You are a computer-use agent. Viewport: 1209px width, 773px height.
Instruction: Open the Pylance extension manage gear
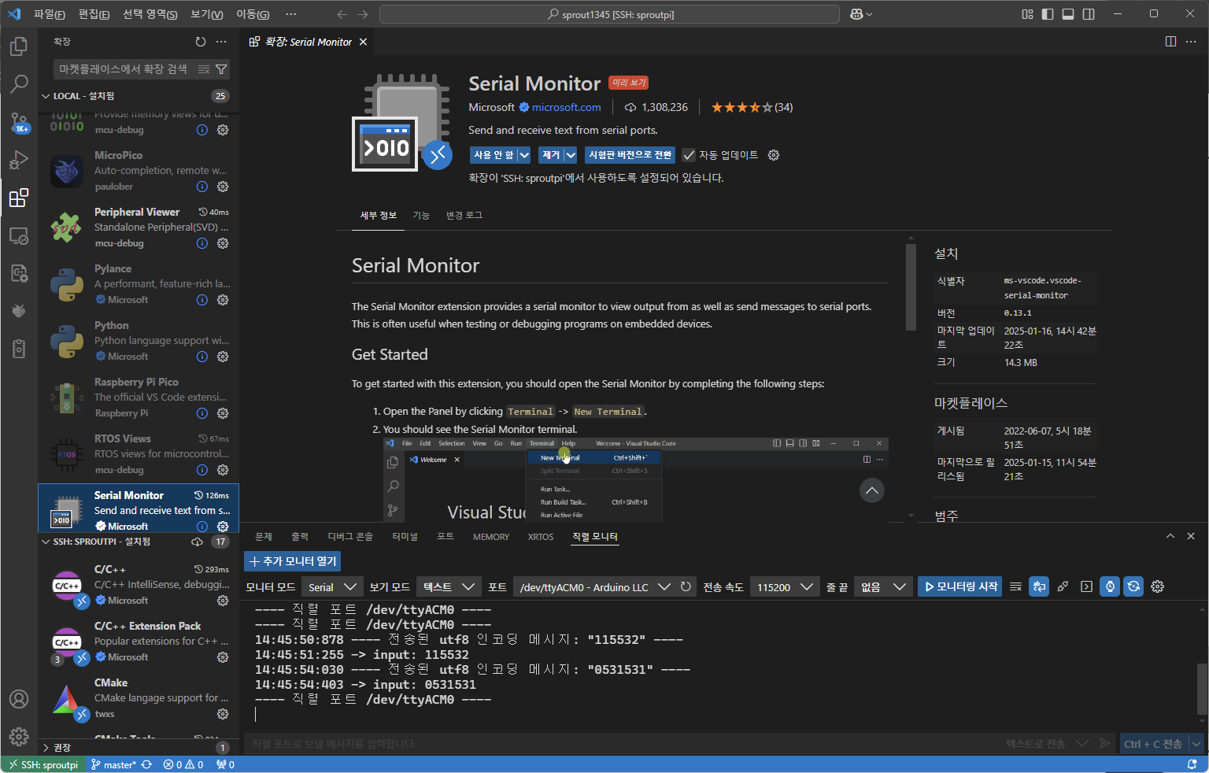[x=223, y=300]
